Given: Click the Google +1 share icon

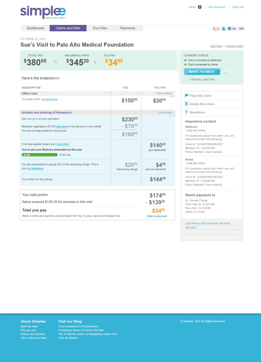Looking at the screenshot, I should click(216, 28).
